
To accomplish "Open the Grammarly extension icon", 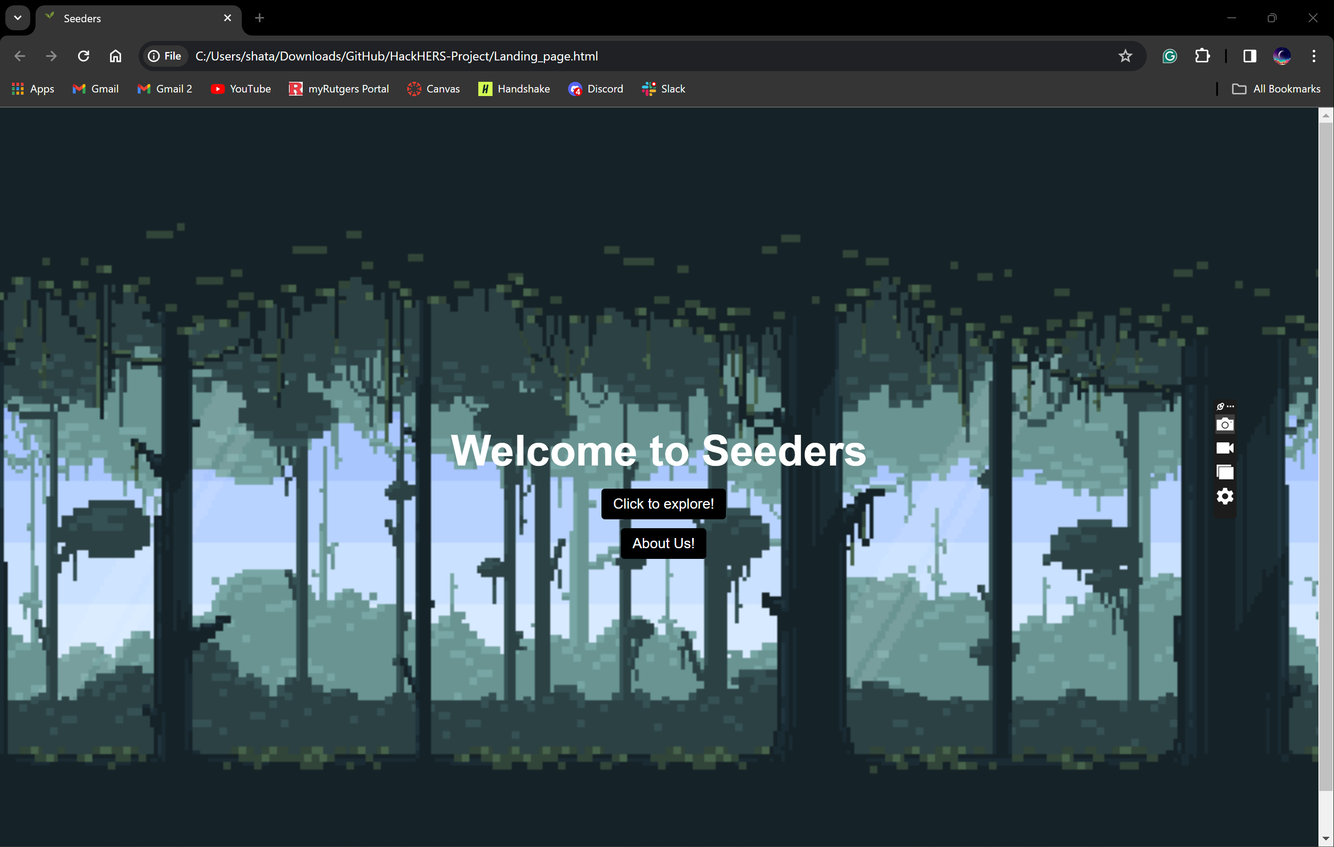I will click(1170, 56).
